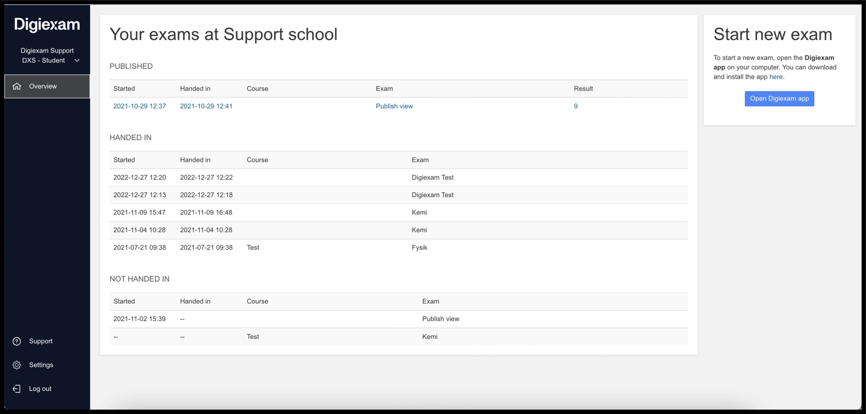This screenshot has width=866, height=414.
Task: Open the 2021-10-29 12:41 handed in link
Action: 206,106
